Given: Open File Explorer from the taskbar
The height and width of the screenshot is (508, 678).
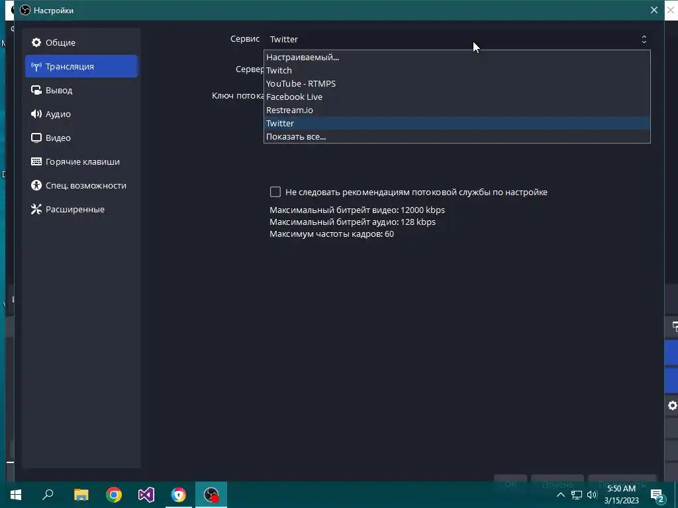Looking at the screenshot, I should click(x=81, y=495).
